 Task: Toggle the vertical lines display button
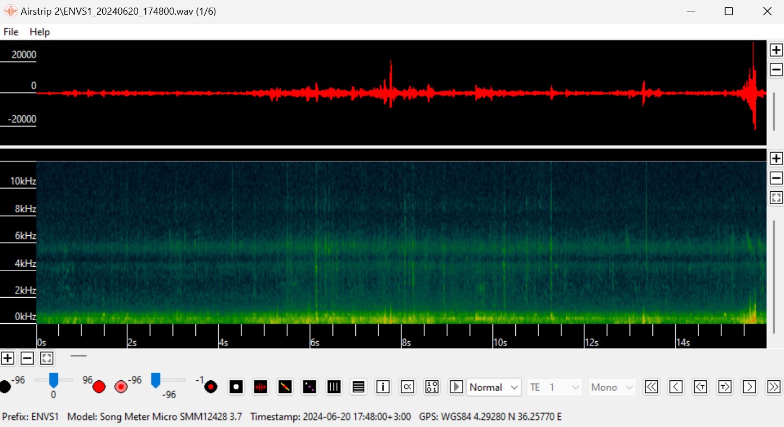pyautogui.click(x=334, y=387)
